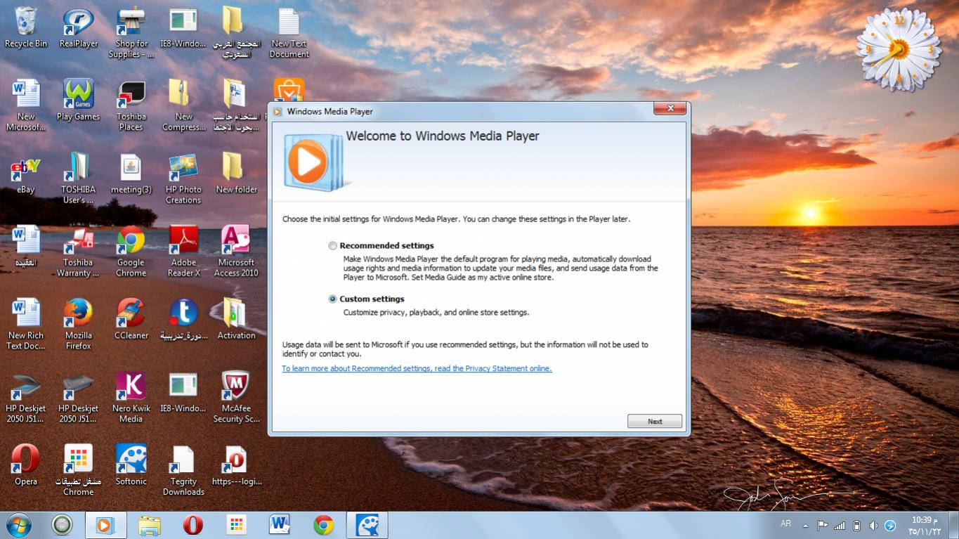Click the taskbar clock showing 10:39
The height and width of the screenshot is (539, 959).
click(924, 525)
